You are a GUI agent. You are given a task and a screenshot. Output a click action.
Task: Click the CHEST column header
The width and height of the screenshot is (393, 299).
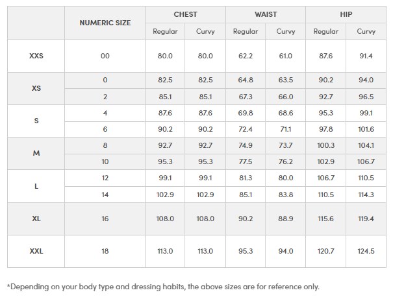[185, 14]
